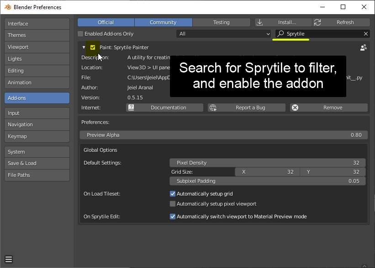
Task: Open the hamburger preferences menu
Action: click(x=9, y=259)
